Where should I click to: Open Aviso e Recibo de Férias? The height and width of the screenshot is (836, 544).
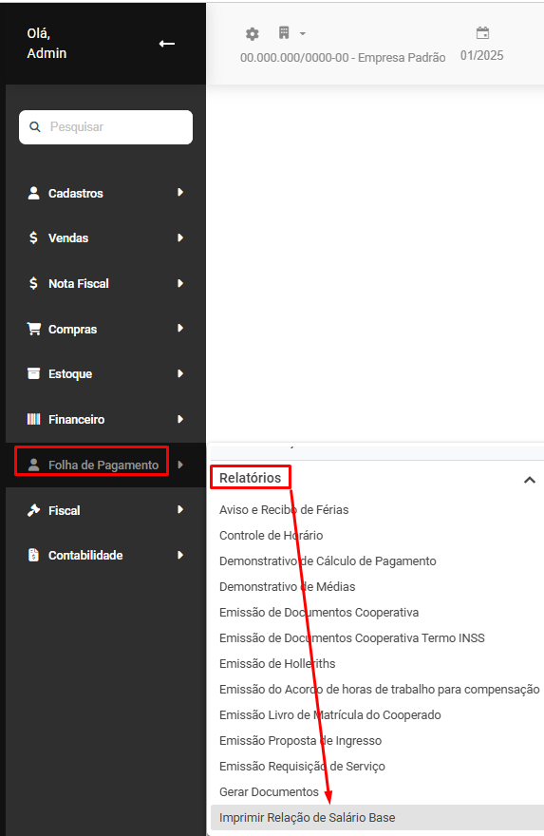click(284, 510)
